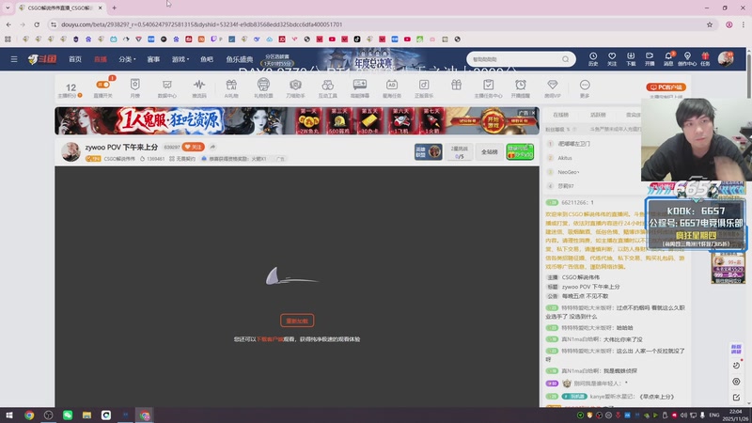Follow the 下载客户端 download link
This screenshot has height=423, width=752.
[x=270, y=339]
